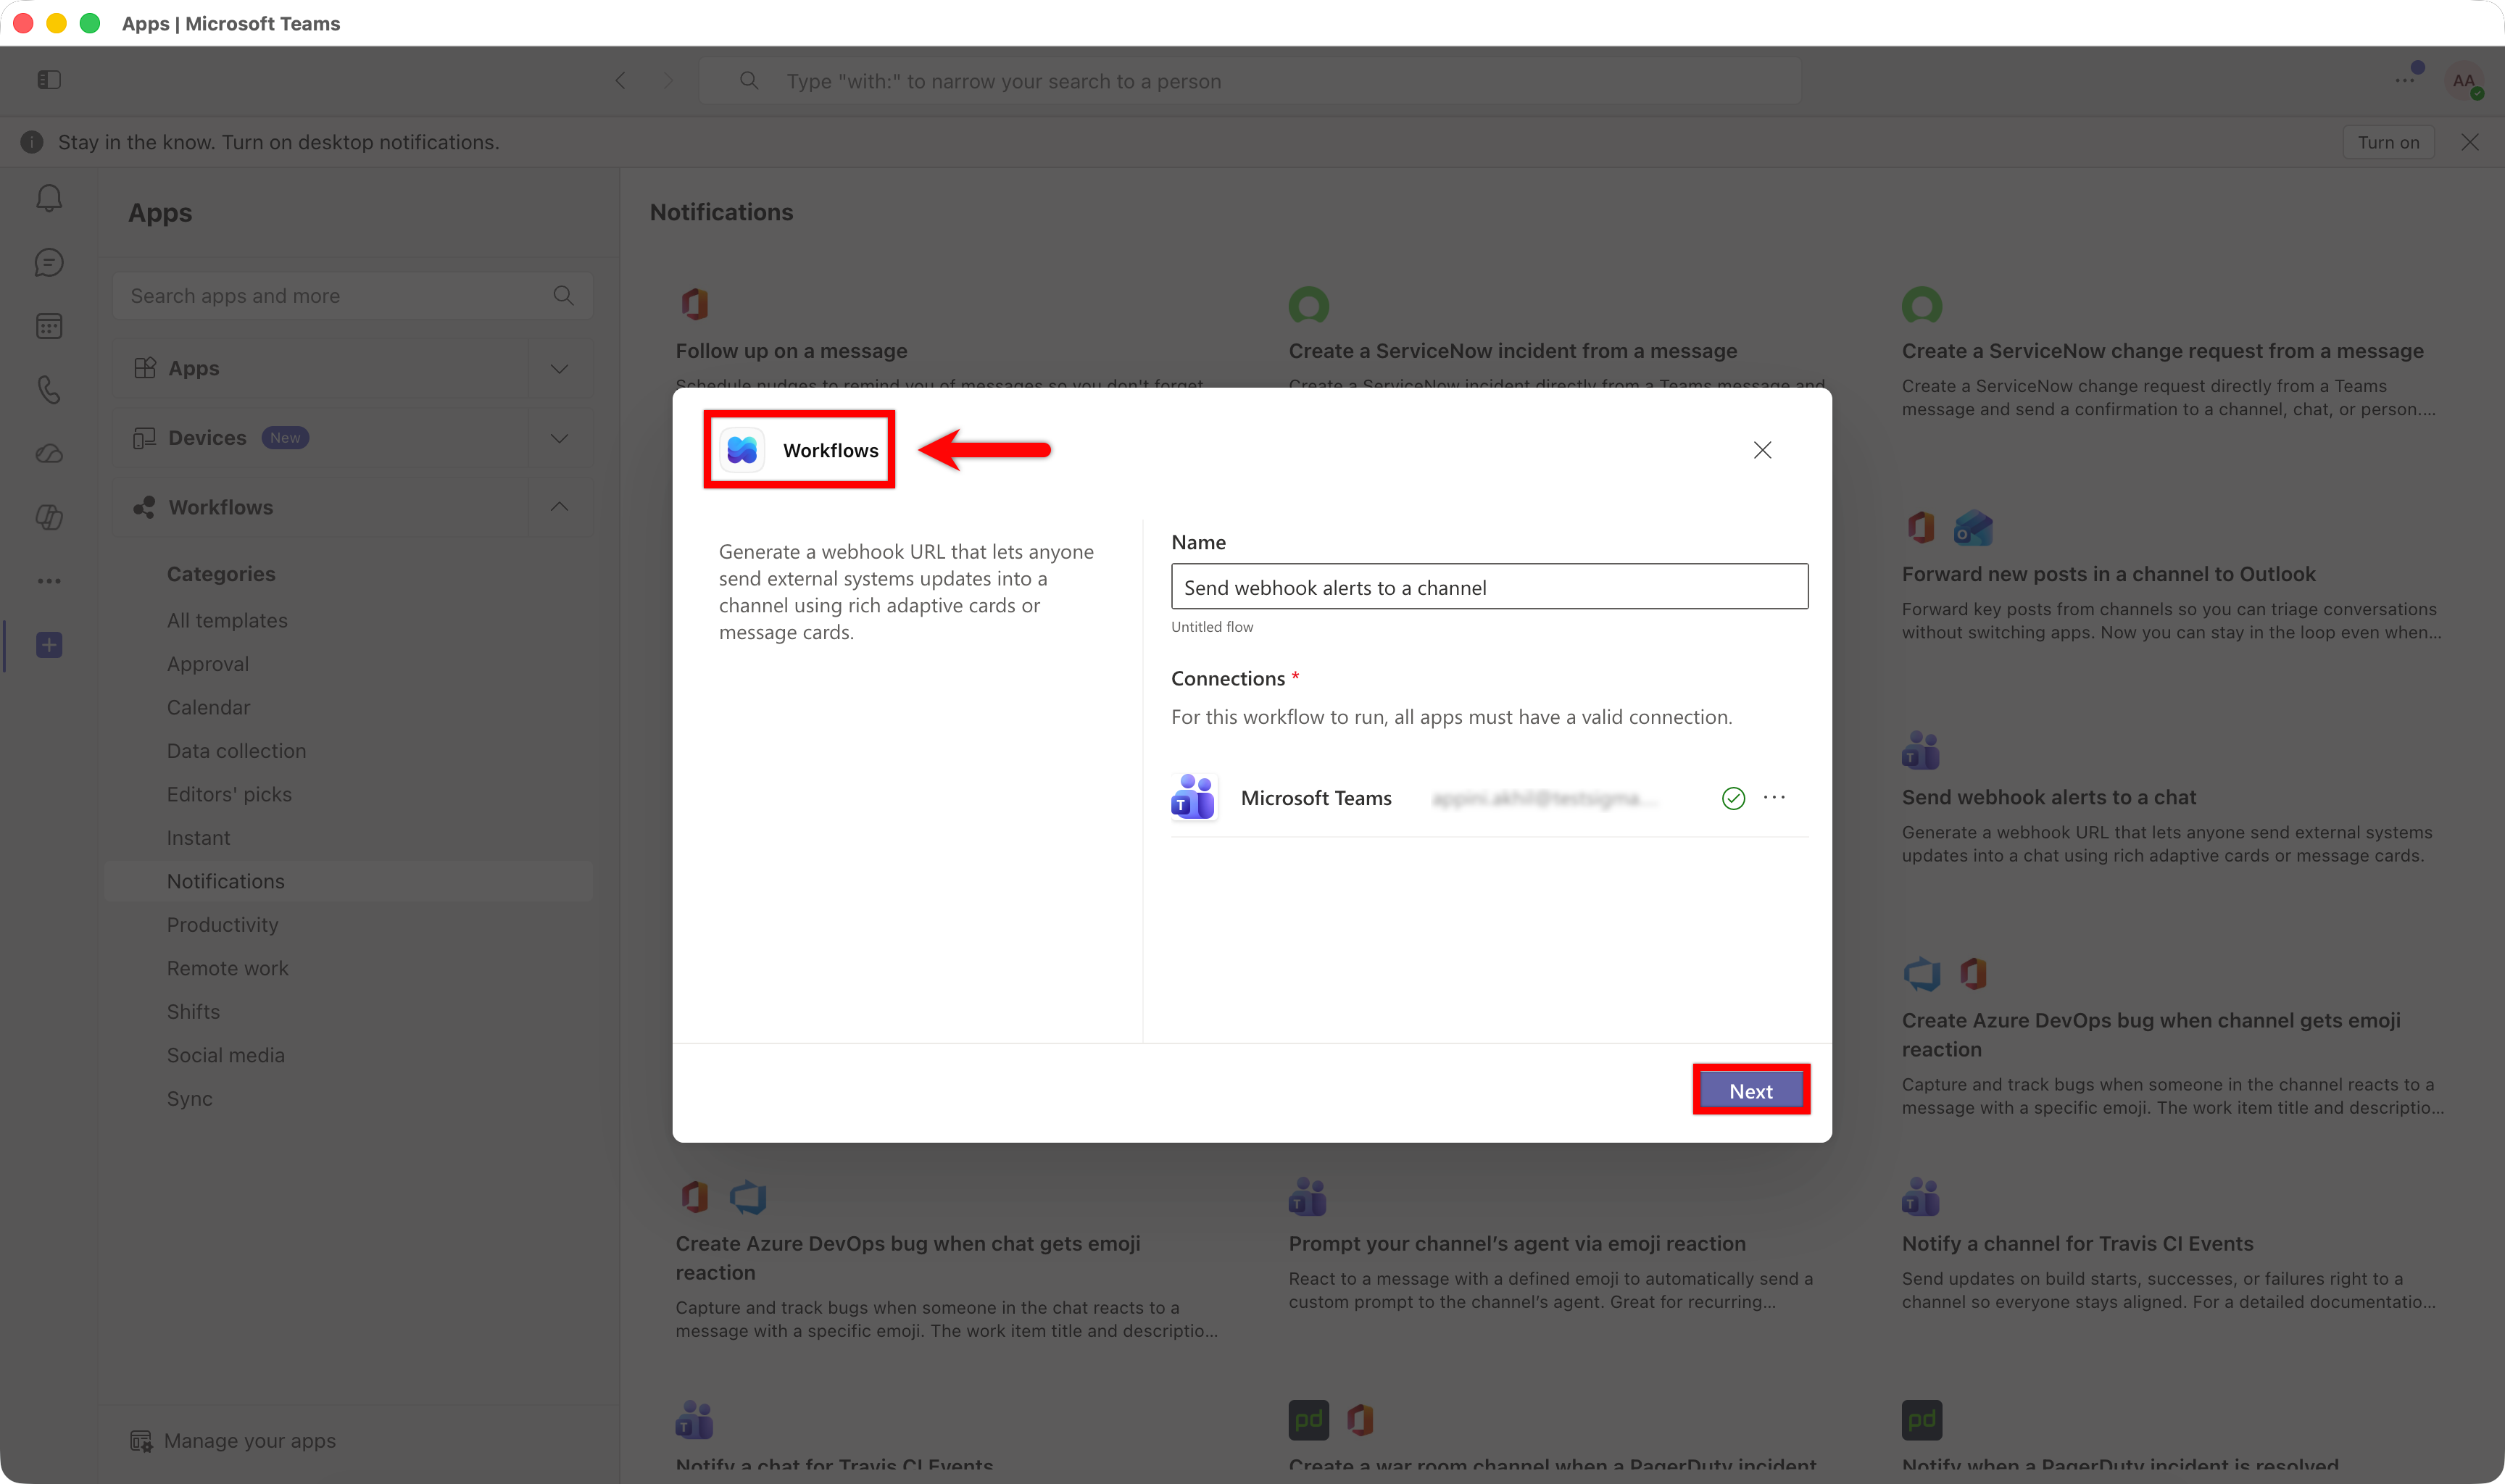Select the Editors' picks category

(x=229, y=794)
